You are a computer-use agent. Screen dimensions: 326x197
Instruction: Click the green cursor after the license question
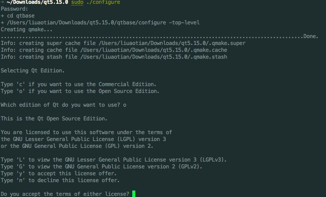tap(134, 194)
